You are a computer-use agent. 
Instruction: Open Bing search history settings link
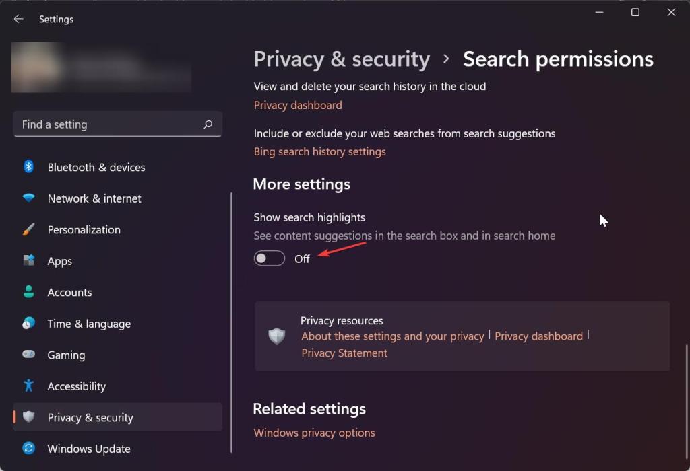319,151
